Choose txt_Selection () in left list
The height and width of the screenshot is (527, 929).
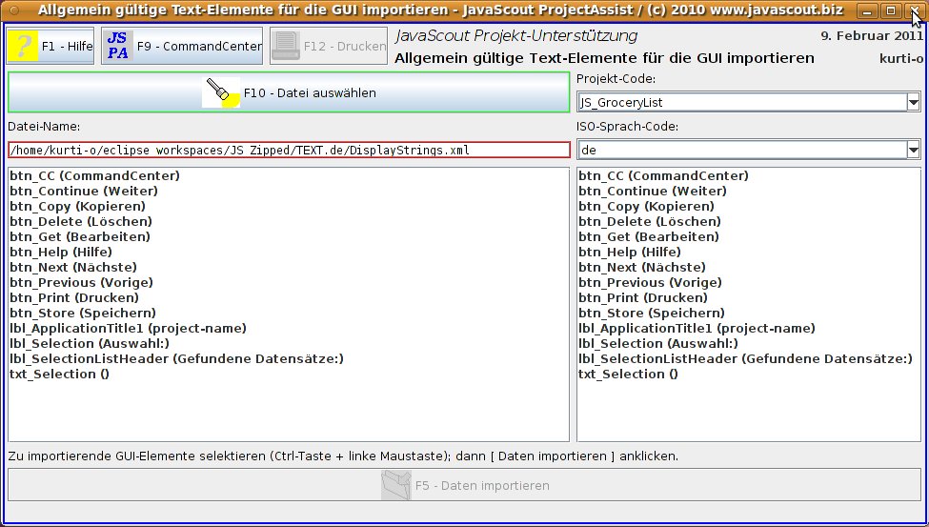click(59, 374)
